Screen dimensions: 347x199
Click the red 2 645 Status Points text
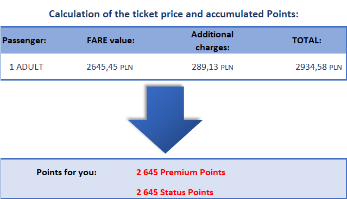click(175, 193)
